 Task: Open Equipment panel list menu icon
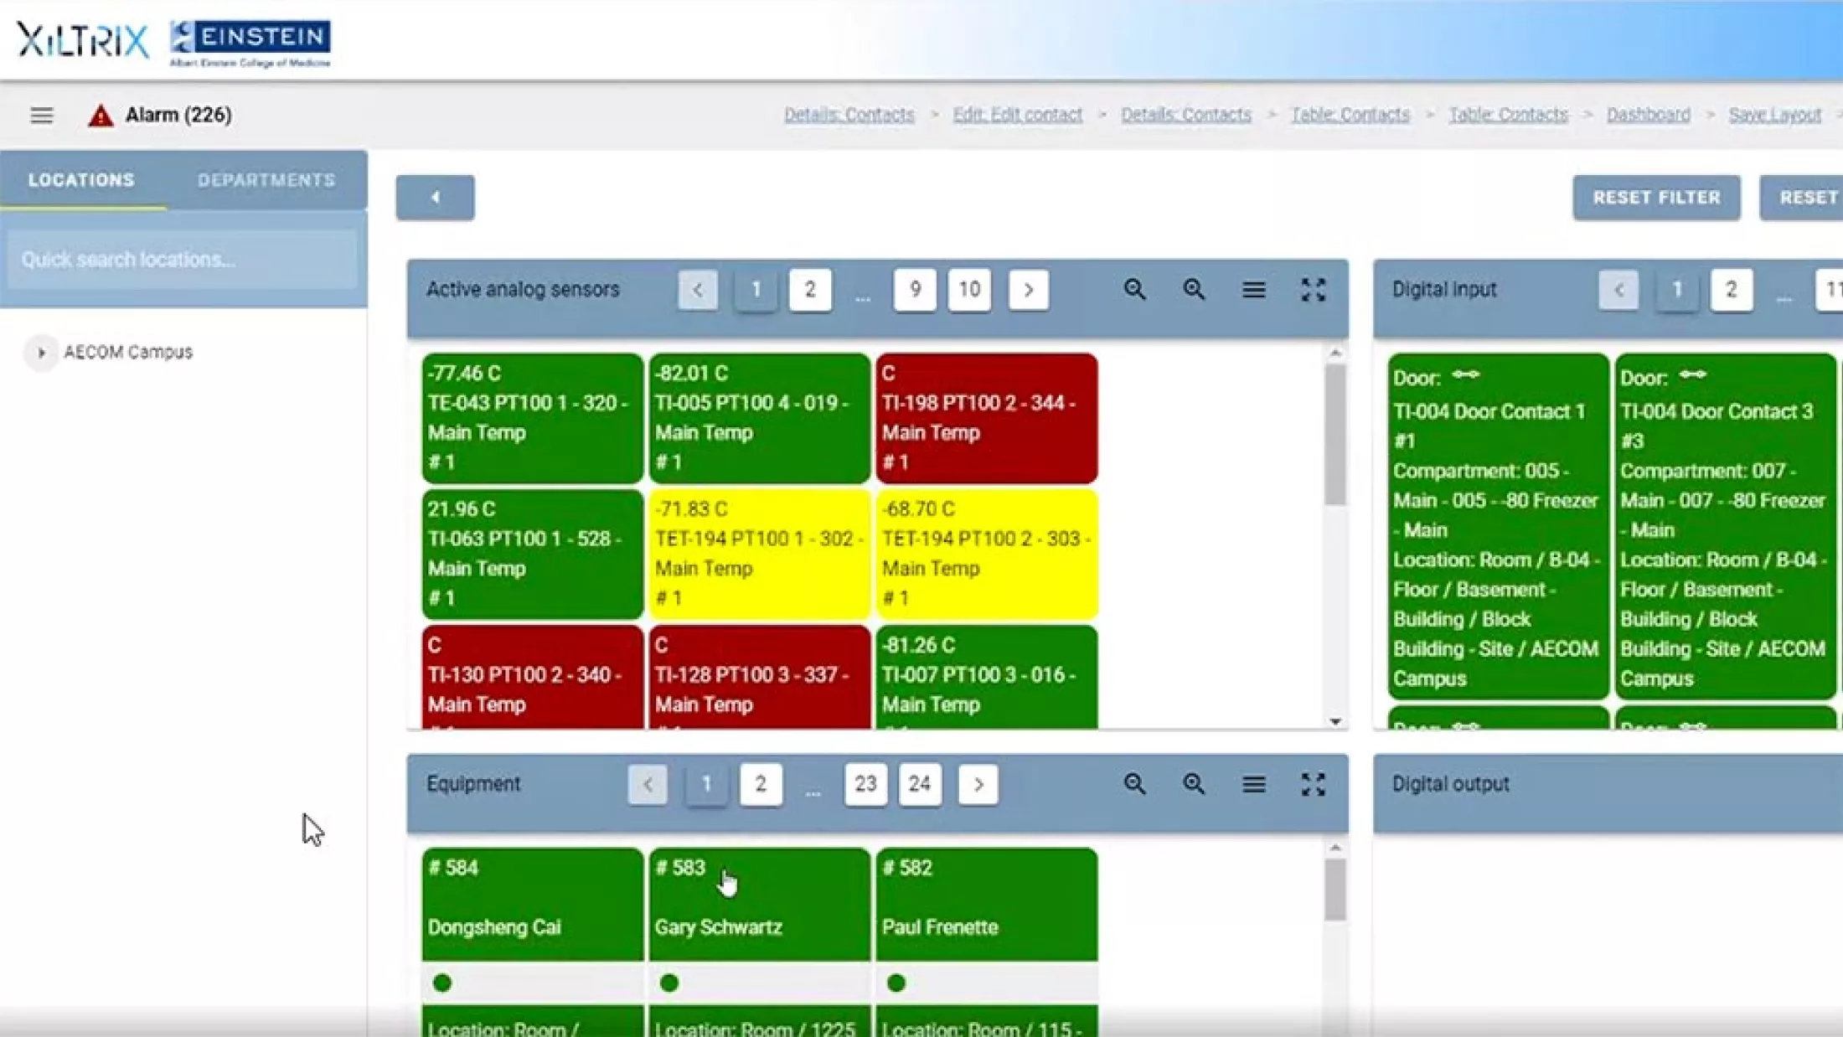coord(1253,784)
